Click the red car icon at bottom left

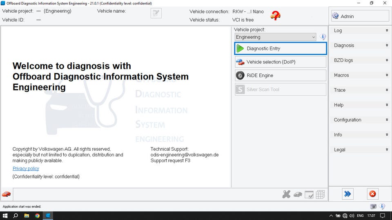pos(6,194)
